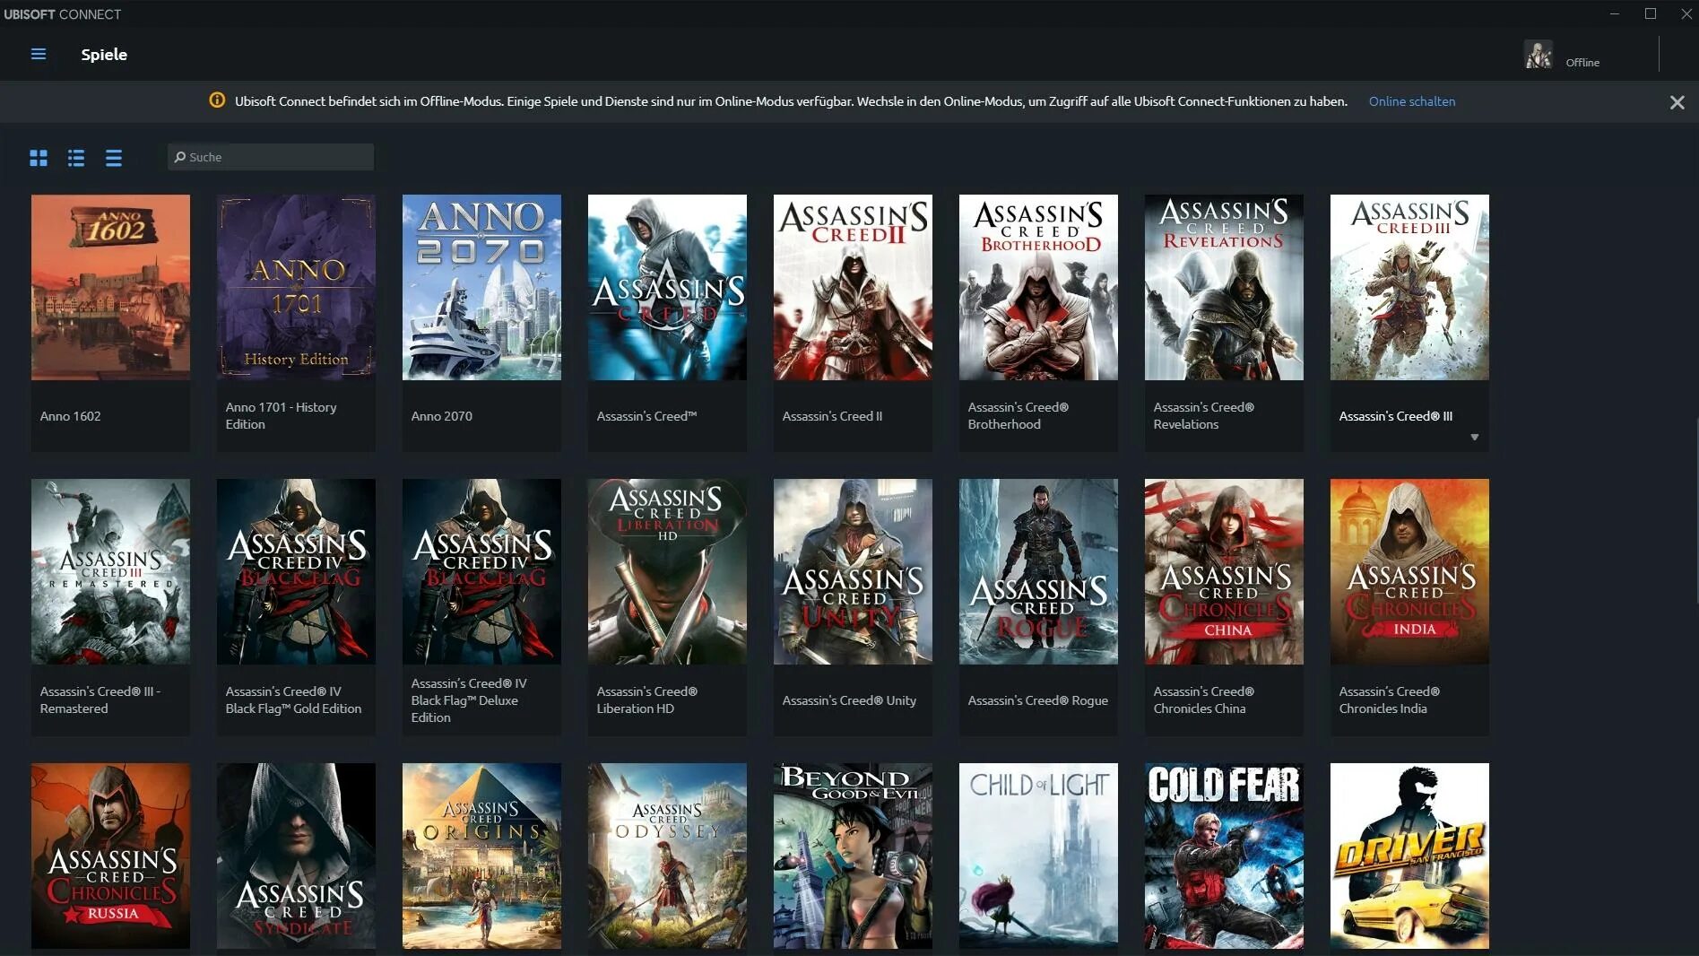Select the Cold Fear game tile
This screenshot has width=1699, height=956.
pyautogui.click(x=1223, y=856)
